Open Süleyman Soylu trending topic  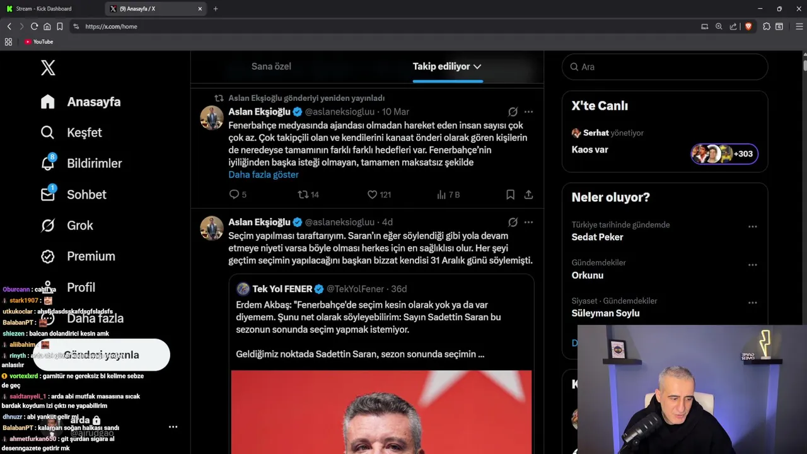pos(605,313)
